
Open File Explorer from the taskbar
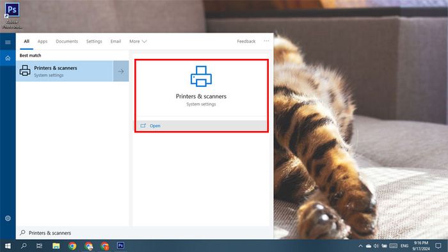tap(56, 246)
